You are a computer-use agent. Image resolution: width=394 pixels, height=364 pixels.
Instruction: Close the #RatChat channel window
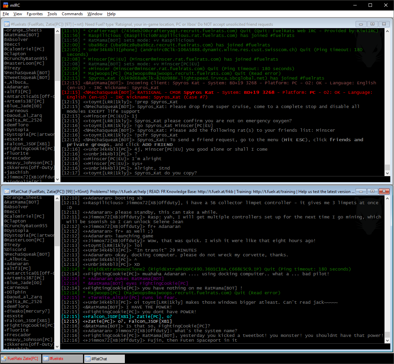(384, 191)
